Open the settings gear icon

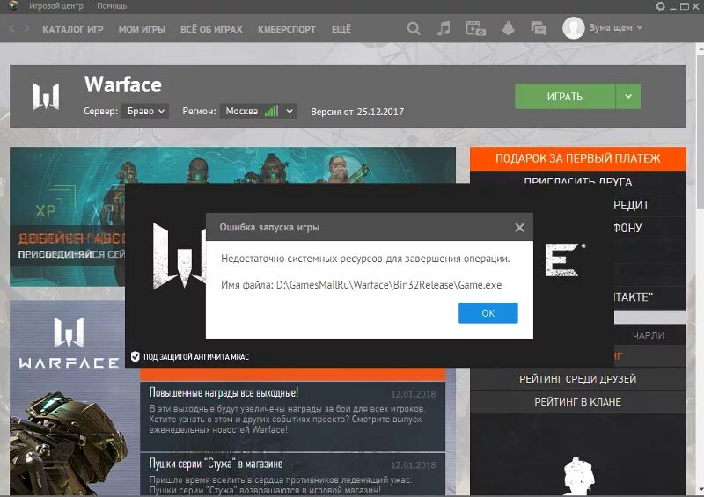click(660, 6)
